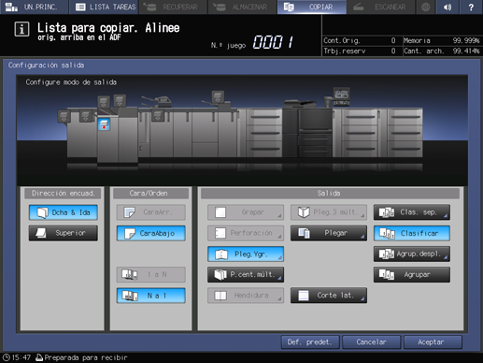Select the CaraArr. face-up option
Image resolution: width=483 pixels, height=363 pixels.
(x=151, y=212)
